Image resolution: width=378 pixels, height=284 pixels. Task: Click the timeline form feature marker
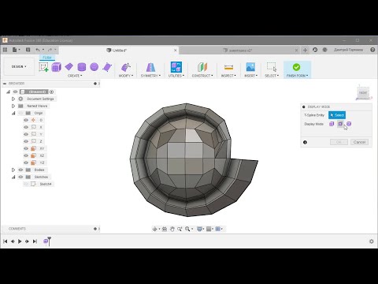pyautogui.click(x=46, y=241)
